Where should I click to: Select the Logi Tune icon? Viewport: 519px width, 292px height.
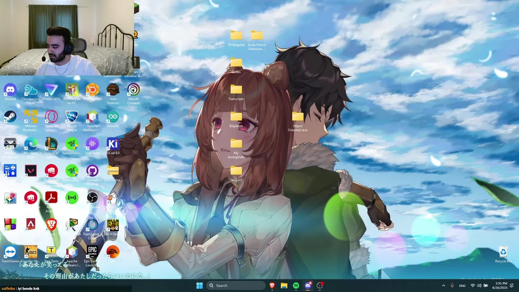click(x=92, y=146)
